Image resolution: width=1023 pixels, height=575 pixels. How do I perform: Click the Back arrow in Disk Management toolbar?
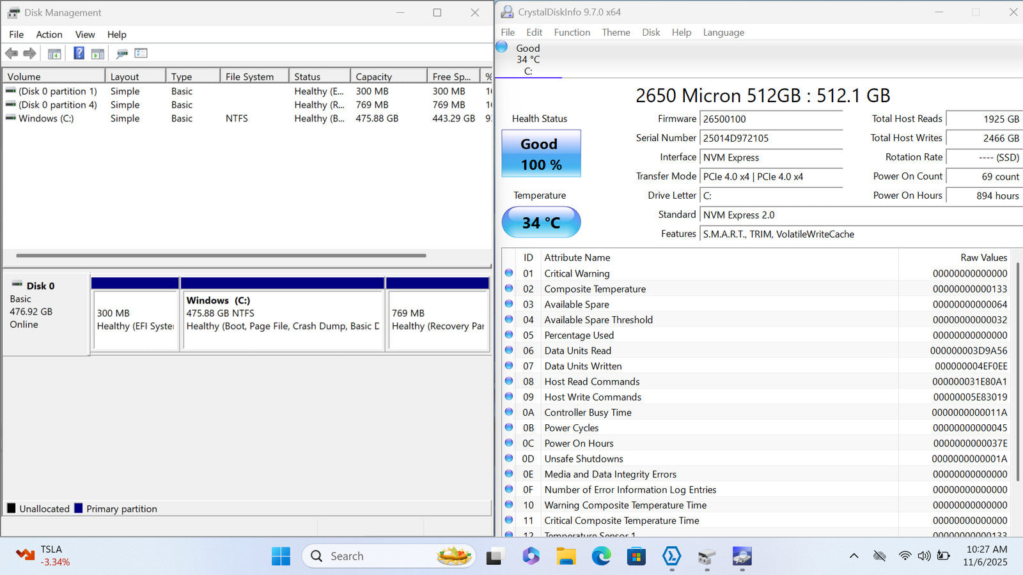click(x=12, y=54)
